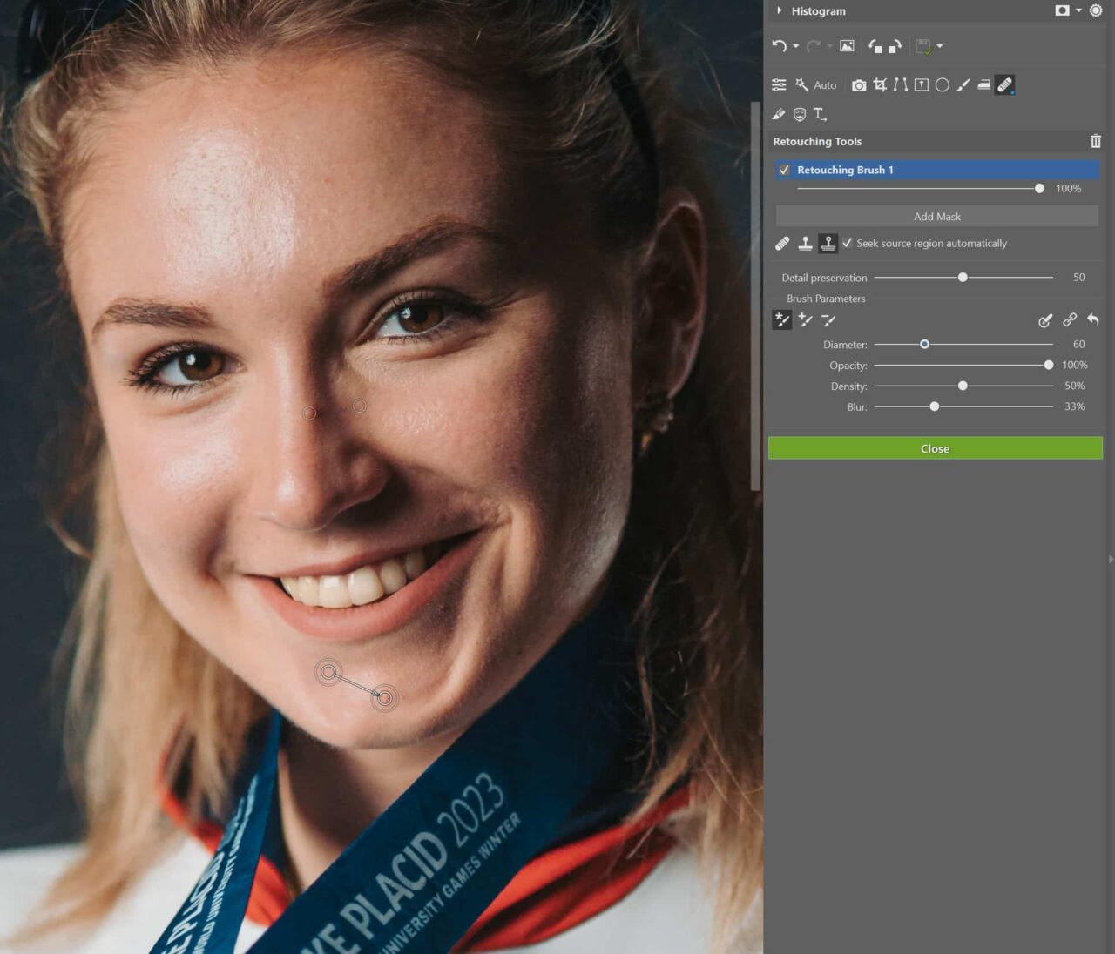Open the undo history dropdown arrow
Screen dimensions: 1115x954
(x=795, y=46)
